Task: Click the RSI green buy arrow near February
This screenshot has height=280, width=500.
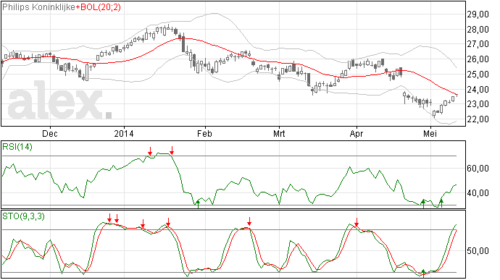Action: [x=198, y=204]
